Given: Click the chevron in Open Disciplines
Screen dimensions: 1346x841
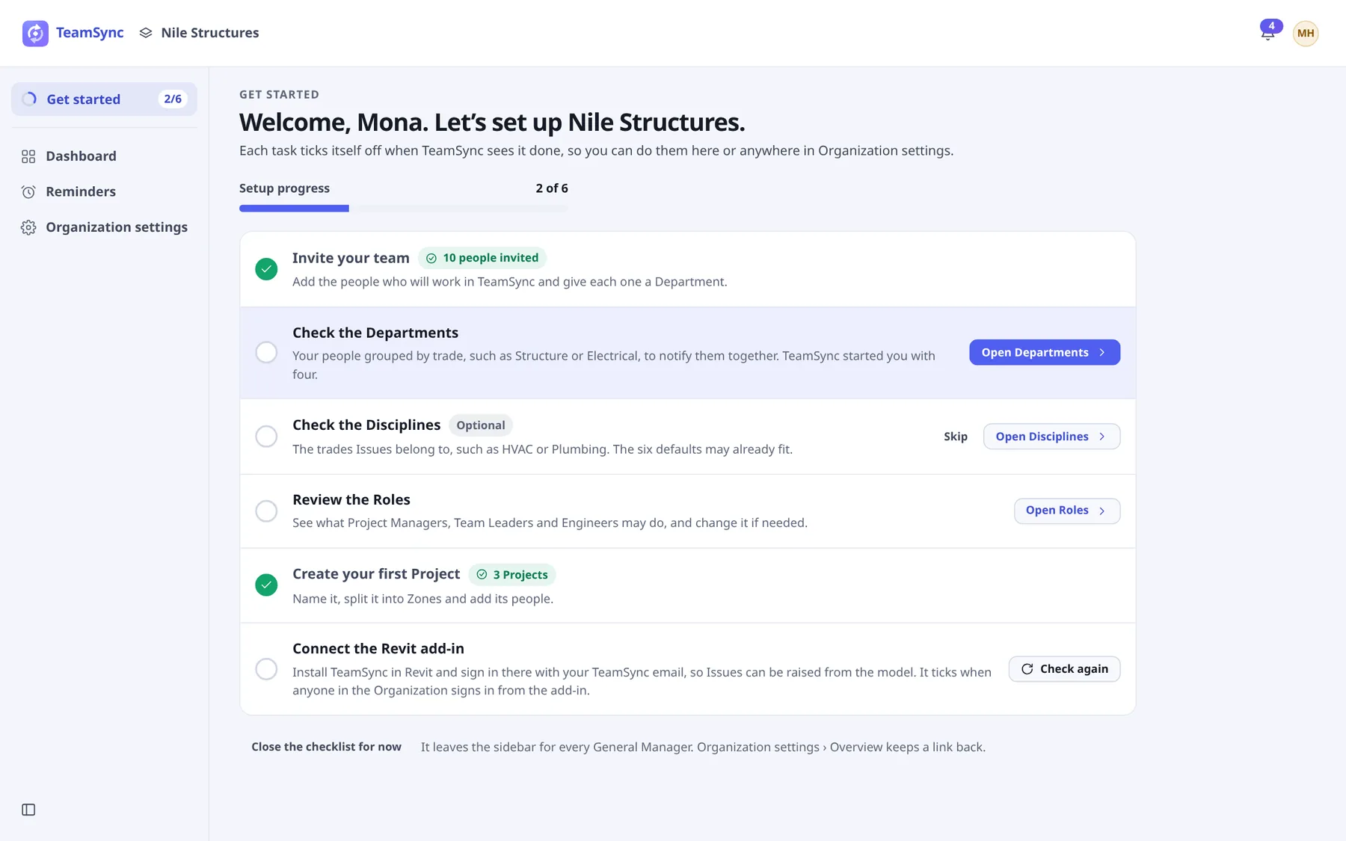Looking at the screenshot, I should point(1102,437).
